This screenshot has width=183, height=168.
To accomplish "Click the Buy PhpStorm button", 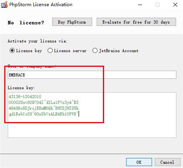I will pos(72,22).
